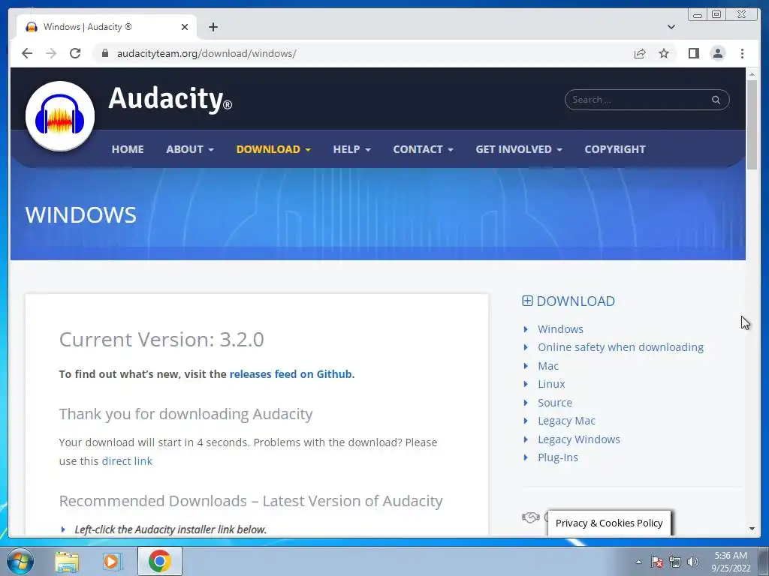Click the WINDOWS page title

81,215
